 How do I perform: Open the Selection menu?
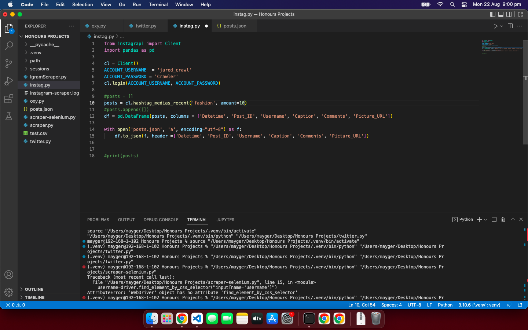coord(82,4)
